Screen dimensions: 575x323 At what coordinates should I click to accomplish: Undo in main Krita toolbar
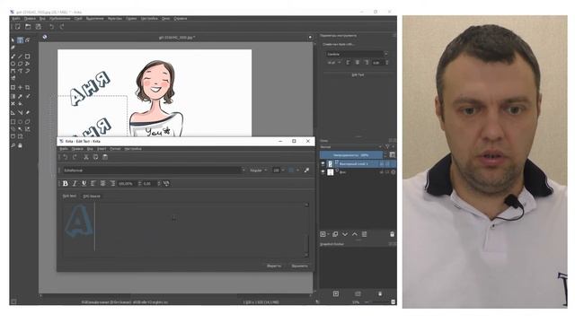click(x=52, y=27)
